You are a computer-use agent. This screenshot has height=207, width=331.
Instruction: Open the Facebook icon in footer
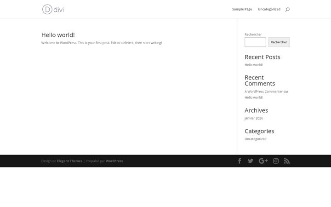[240, 161]
